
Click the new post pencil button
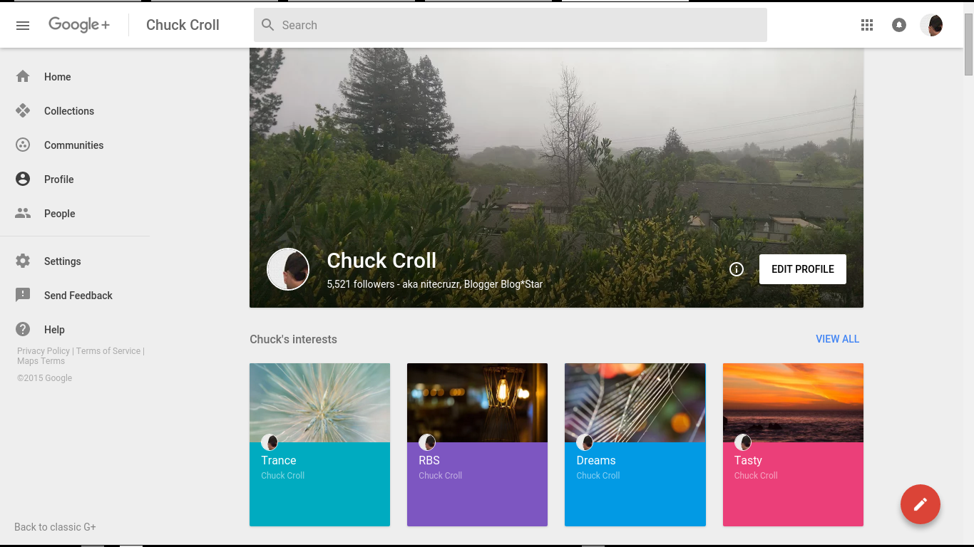[x=920, y=504]
